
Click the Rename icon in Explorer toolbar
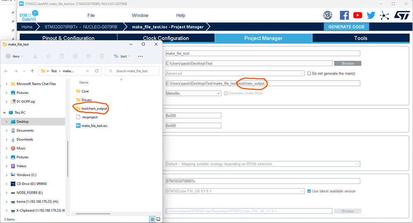(75, 56)
